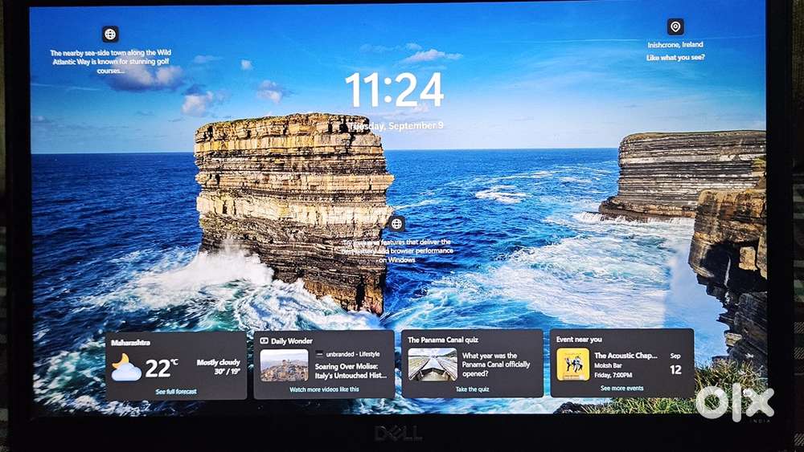Click the globe icon above the Wild Atlantic Way text
Screen dimensions: 804x452
[110, 35]
